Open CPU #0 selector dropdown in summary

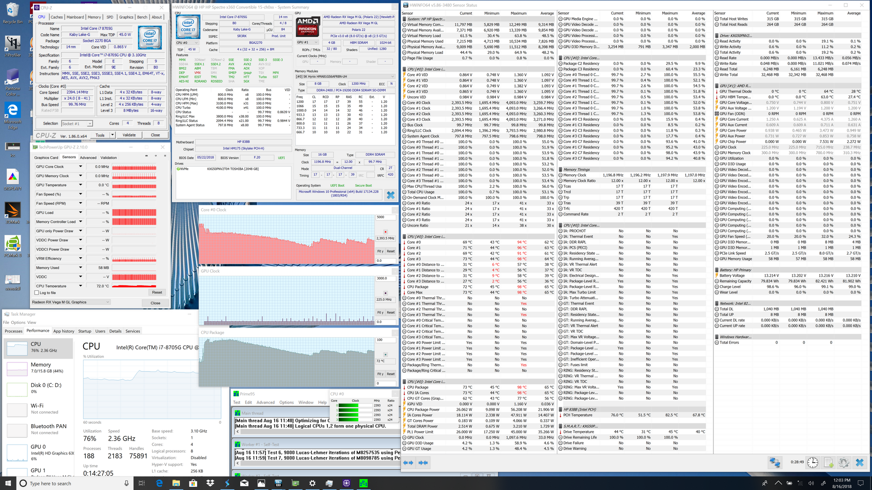pyautogui.click(x=188, y=43)
